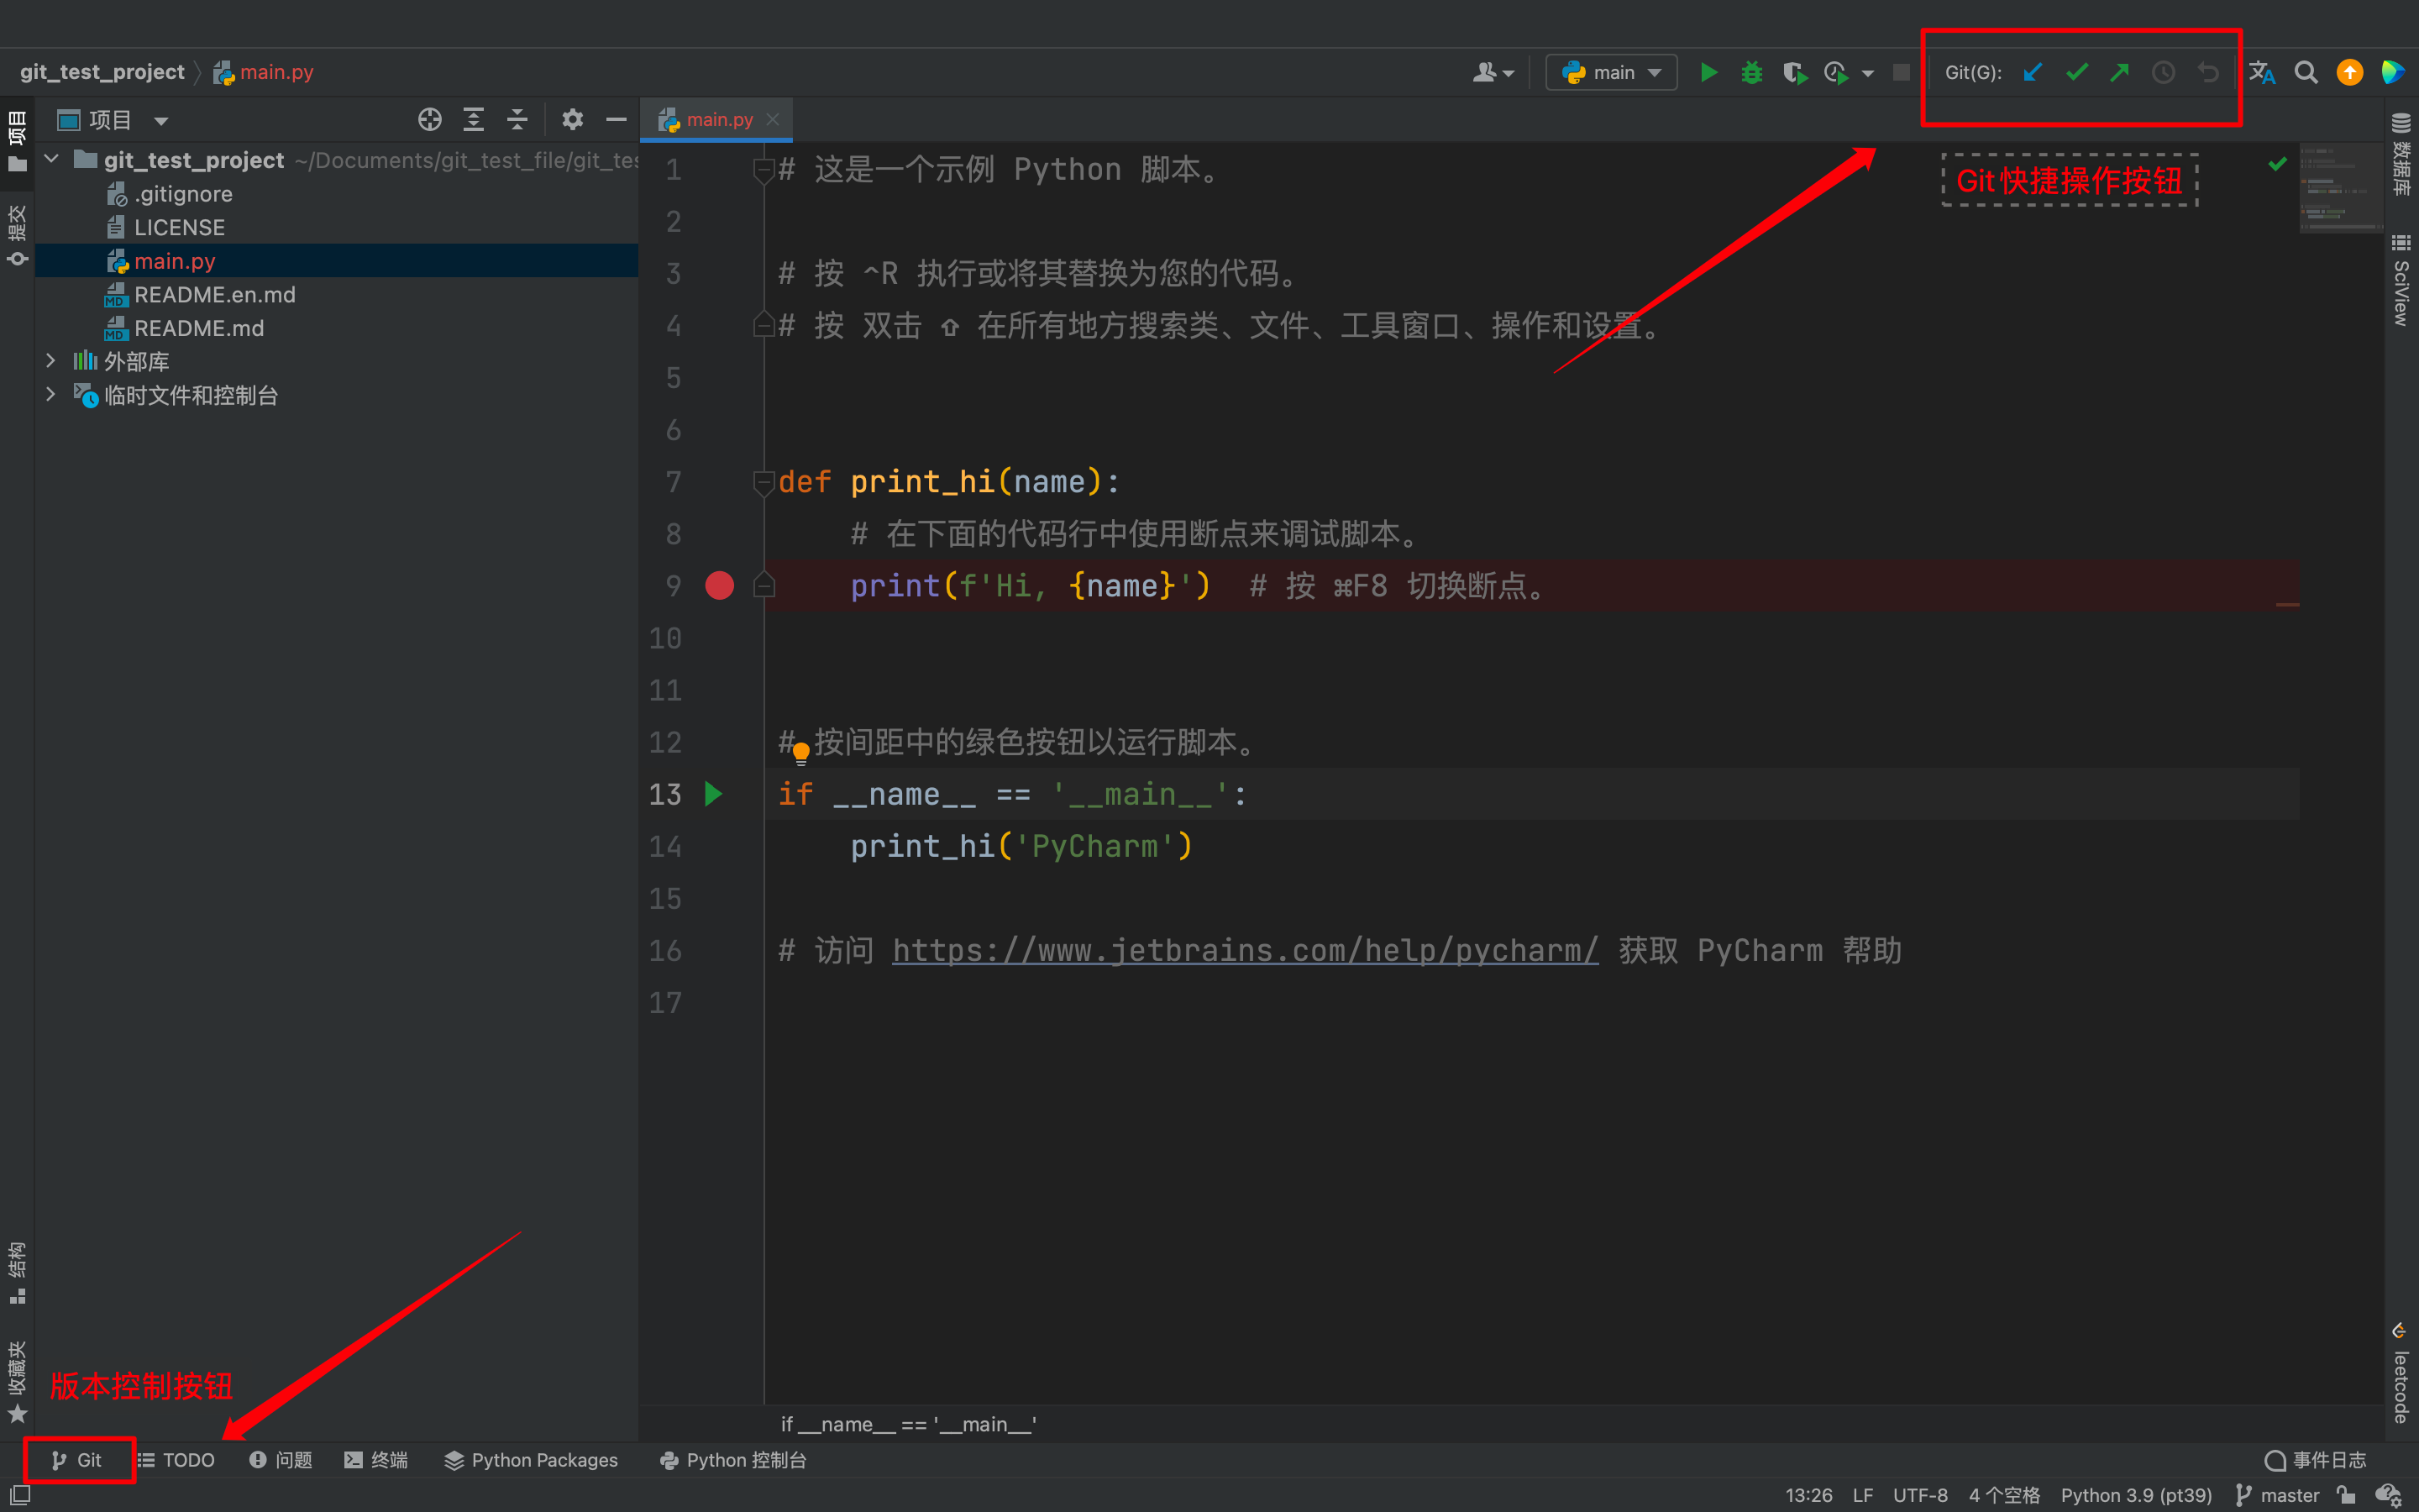Image resolution: width=2419 pixels, height=1512 pixels.
Task: Click LF line separator in status bar
Action: [x=1862, y=1495]
